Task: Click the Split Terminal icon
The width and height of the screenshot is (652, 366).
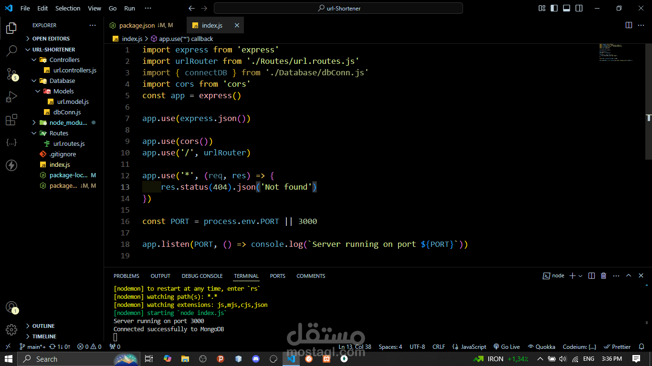Action: (x=591, y=275)
